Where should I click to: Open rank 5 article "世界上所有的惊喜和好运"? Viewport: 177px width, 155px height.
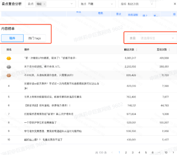point(53,97)
